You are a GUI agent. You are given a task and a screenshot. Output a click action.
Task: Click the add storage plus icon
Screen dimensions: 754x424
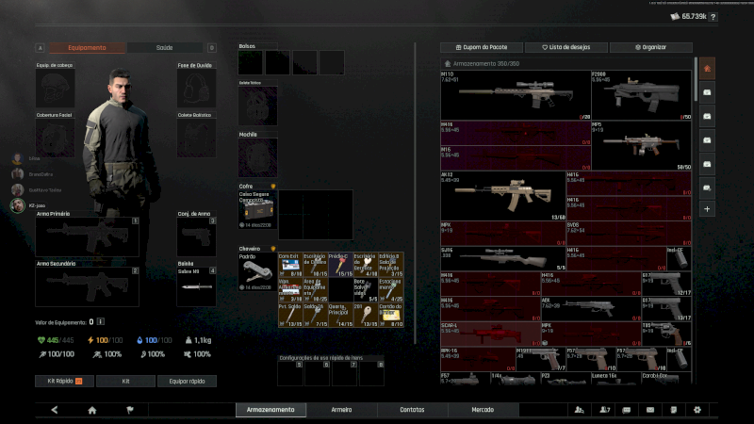tap(708, 208)
